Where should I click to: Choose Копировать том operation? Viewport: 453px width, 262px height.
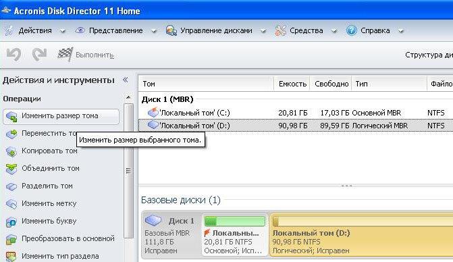pos(49,151)
